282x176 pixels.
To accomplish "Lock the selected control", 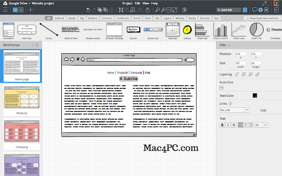I will click(148, 10).
